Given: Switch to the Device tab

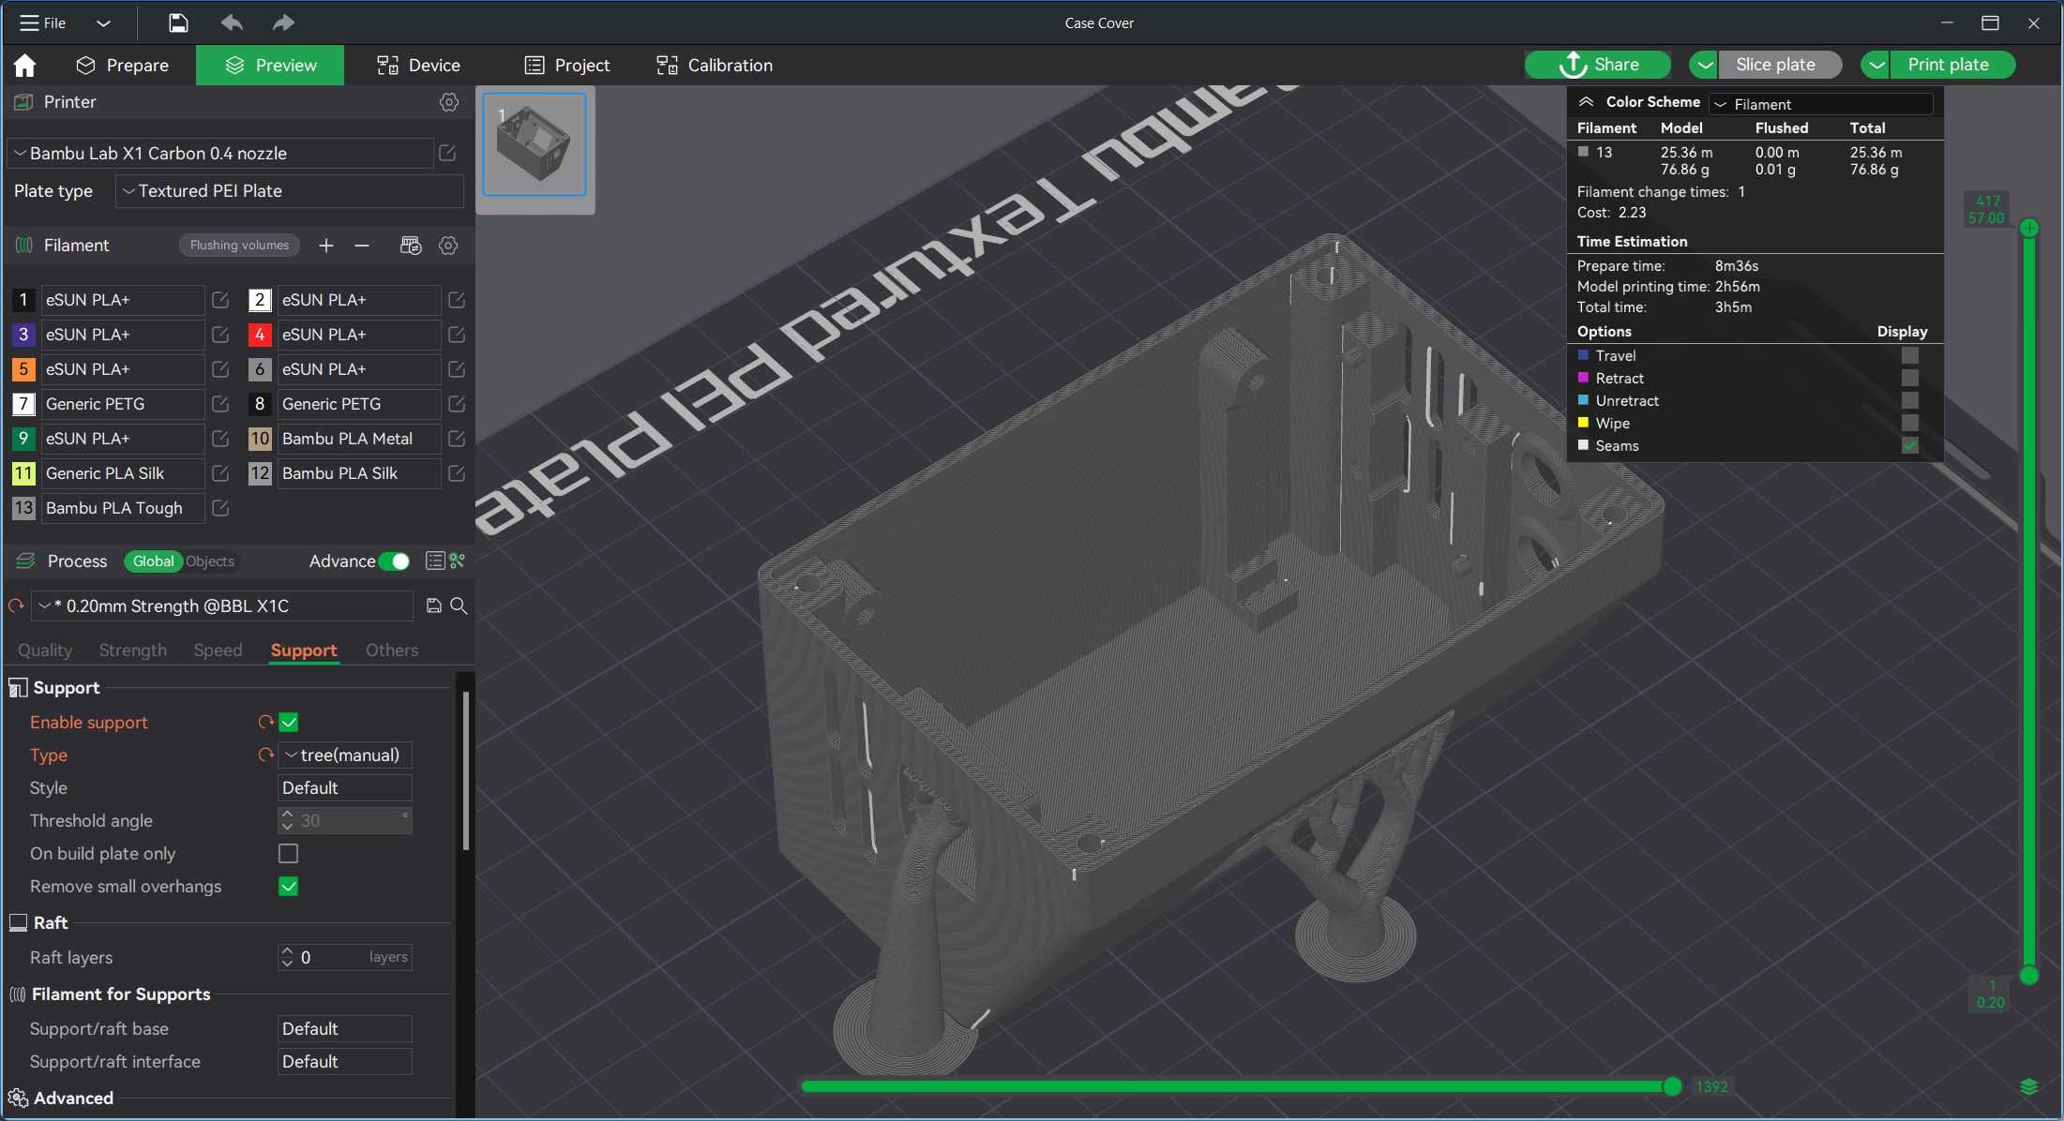Looking at the screenshot, I should pos(418,65).
